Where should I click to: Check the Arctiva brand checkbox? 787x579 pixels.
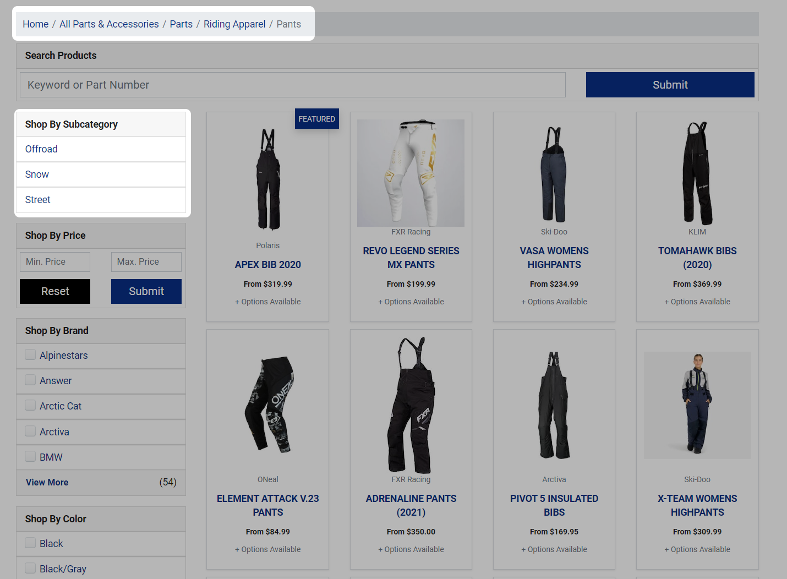[30, 431]
